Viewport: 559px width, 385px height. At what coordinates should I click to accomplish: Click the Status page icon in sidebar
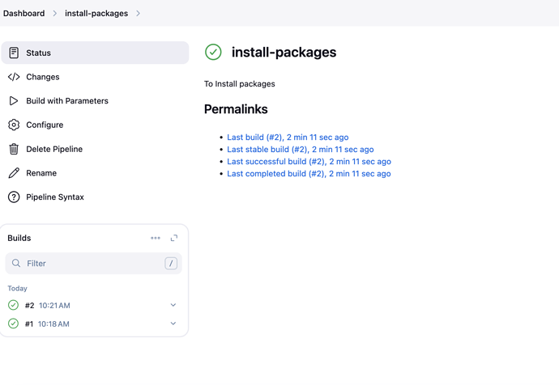pyautogui.click(x=14, y=53)
